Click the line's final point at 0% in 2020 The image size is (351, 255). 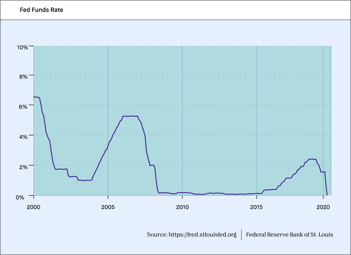point(327,195)
